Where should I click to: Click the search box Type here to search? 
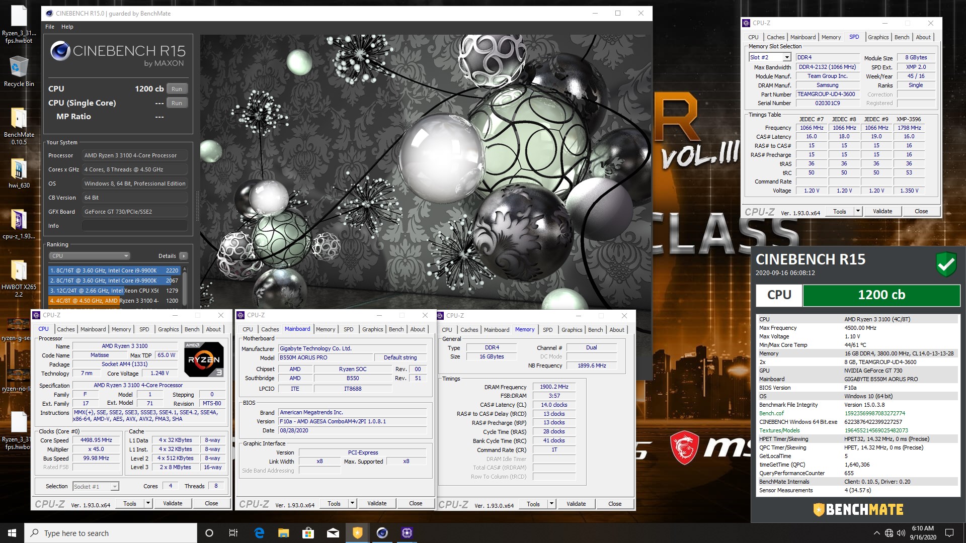pos(111,533)
